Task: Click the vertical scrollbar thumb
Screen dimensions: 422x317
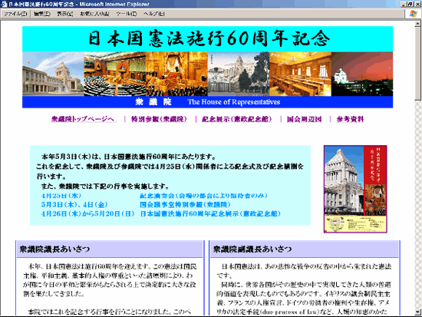Action: point(417,64)
